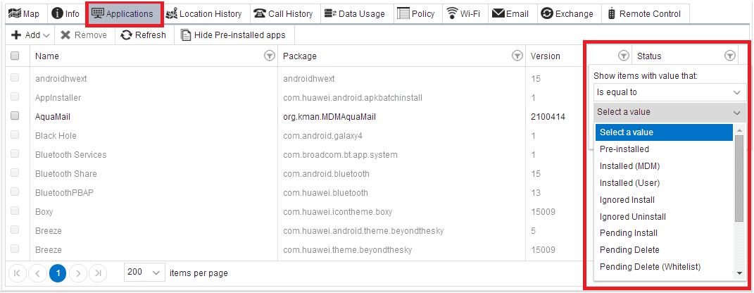The image size is (754, 293).
Task: Toggle the select-all header checkbox
Action: (x=14, y=56)
